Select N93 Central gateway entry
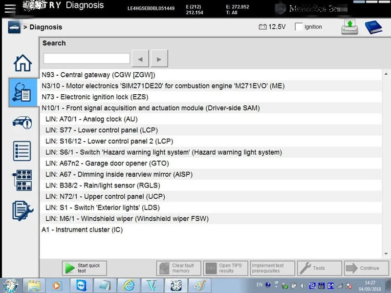The image size is (391, 293). click(x=211, y=75)
